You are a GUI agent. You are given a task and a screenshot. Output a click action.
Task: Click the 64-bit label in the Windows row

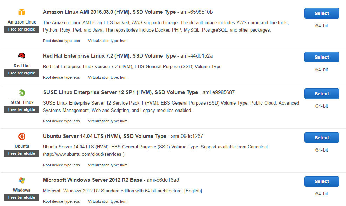tap(321, 194)
